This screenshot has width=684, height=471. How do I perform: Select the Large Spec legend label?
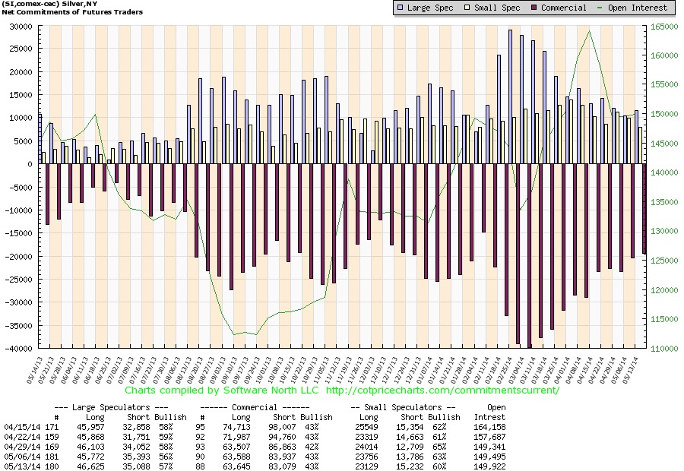coord(430,8)
